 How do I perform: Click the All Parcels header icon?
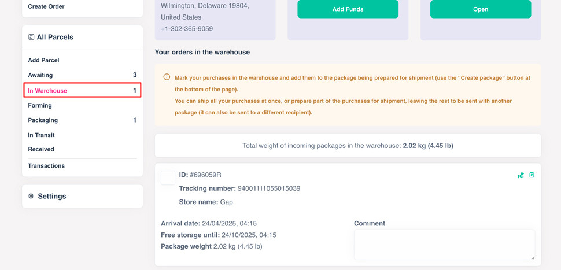coord(31,37)
